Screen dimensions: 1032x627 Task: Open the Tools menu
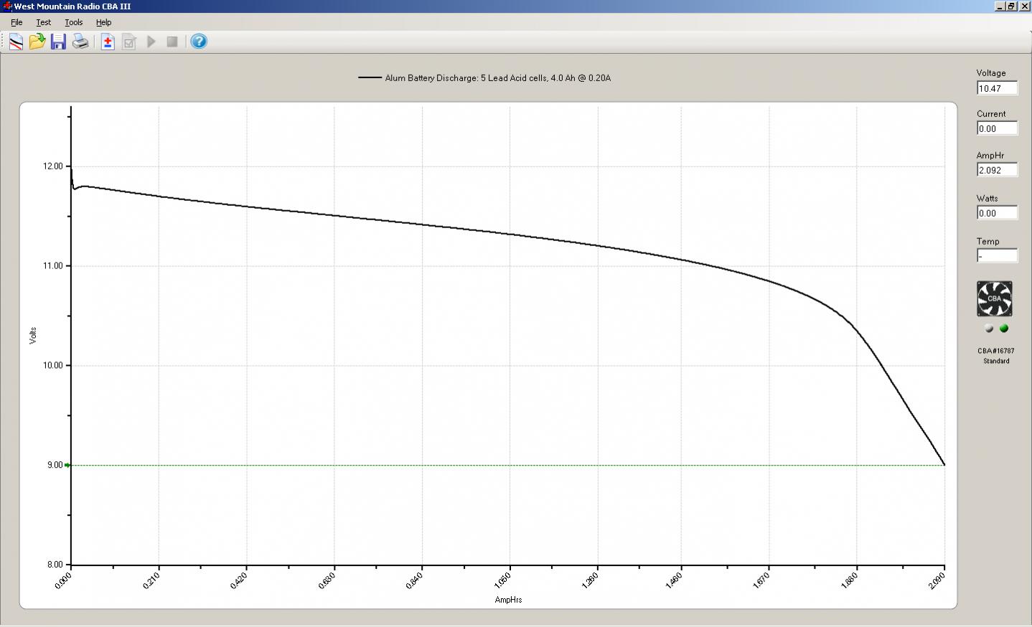(74, 22)
